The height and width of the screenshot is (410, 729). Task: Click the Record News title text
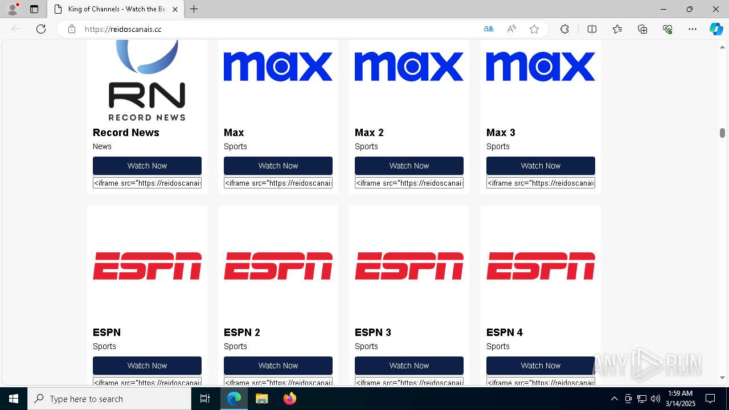click(126, 133)
